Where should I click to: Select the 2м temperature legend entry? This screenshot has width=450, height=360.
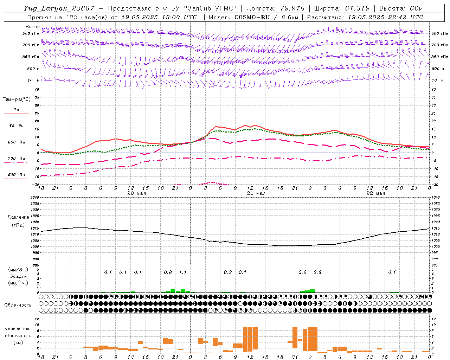(16, 110)
